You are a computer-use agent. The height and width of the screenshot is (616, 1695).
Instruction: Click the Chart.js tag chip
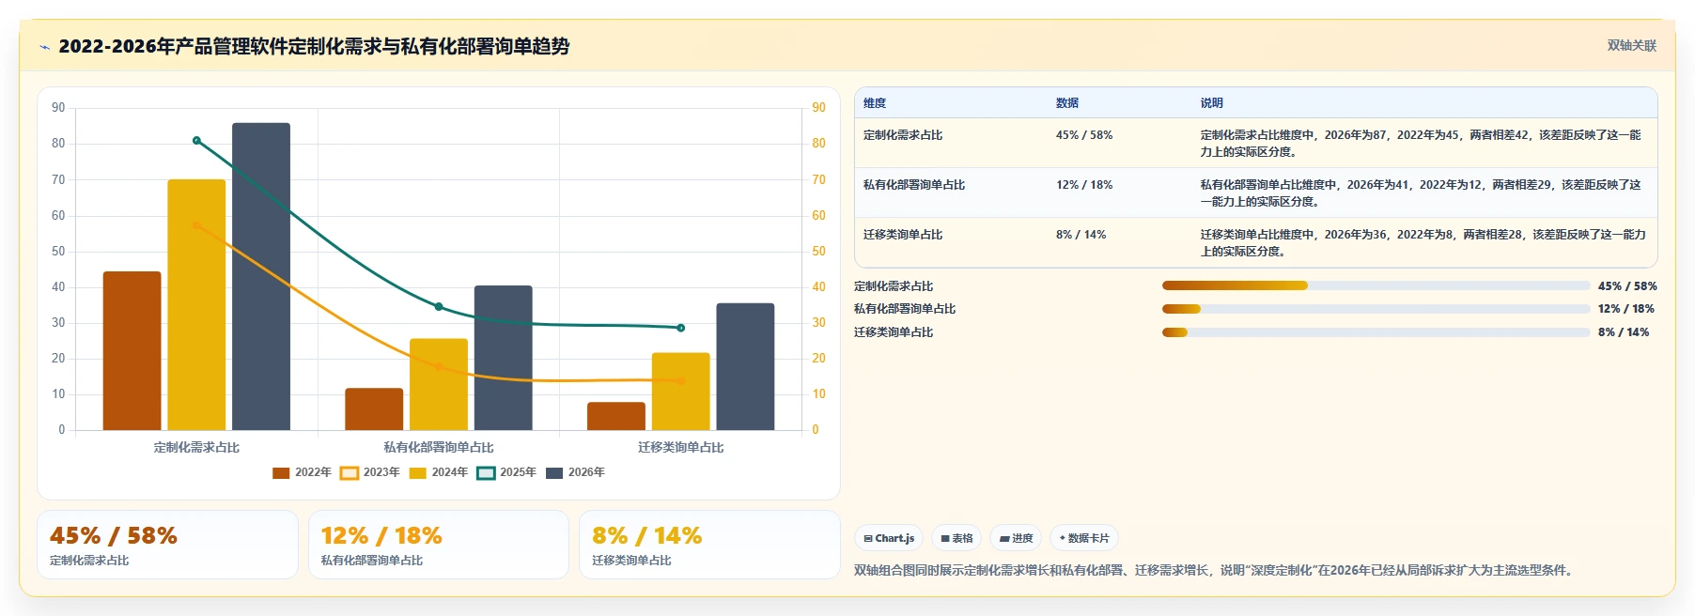click(x=889, y=538)
